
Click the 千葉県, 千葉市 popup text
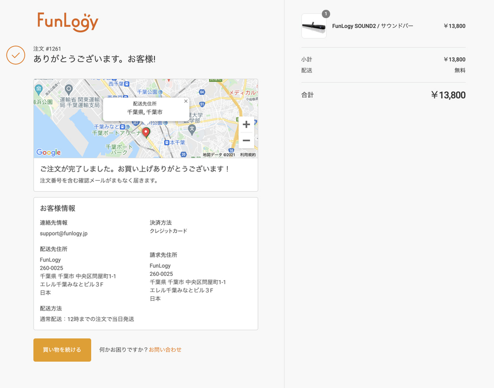coord(145,112)
